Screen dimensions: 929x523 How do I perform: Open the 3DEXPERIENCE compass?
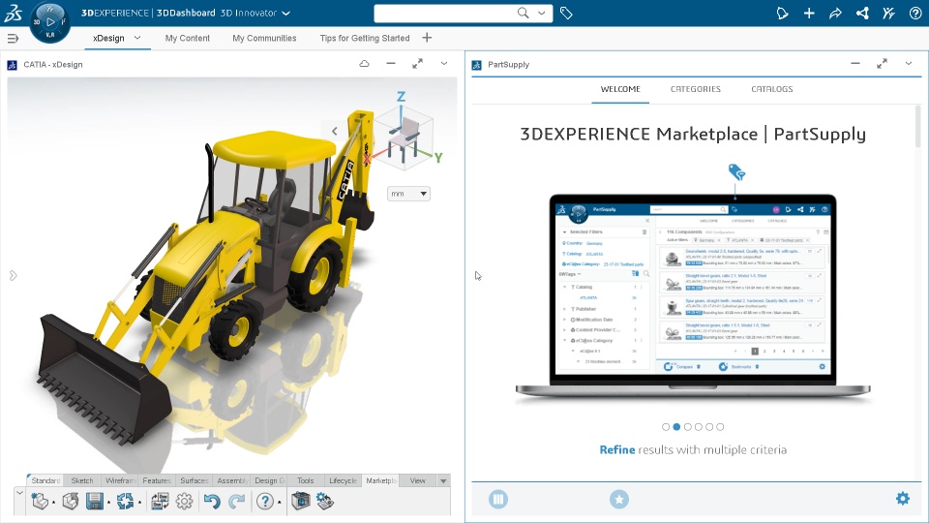tap(49, 22)
